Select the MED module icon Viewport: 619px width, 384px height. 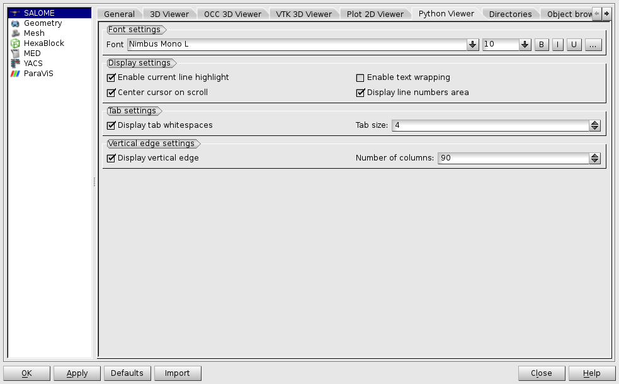tap(16, 54)
